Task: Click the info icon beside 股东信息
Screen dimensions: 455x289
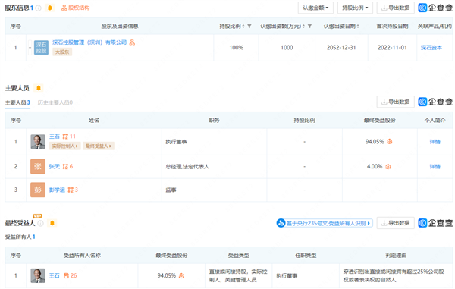Action: [39, 8]
